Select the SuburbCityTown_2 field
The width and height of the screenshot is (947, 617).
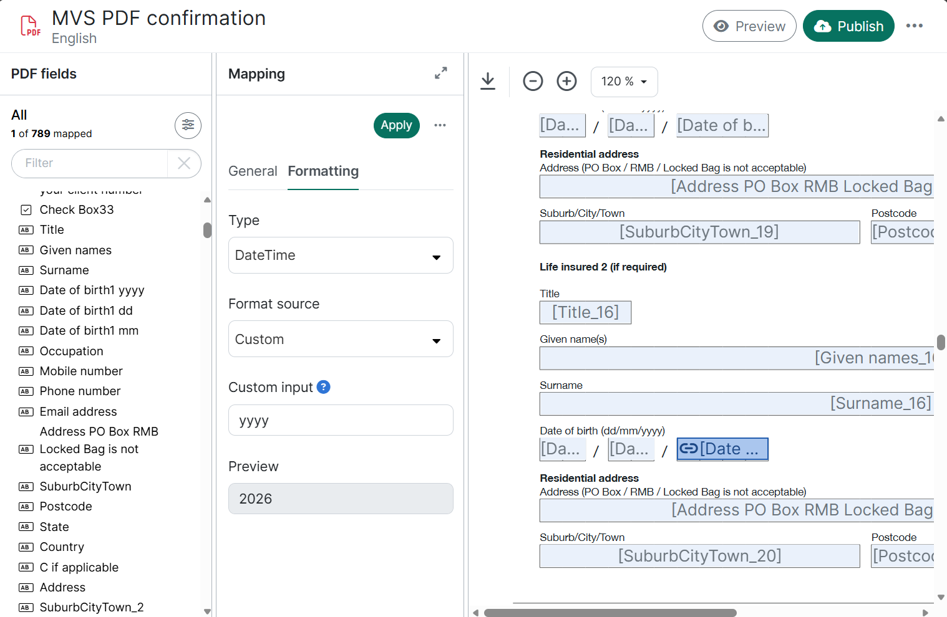pyautogui.click(x=92, y=607)
